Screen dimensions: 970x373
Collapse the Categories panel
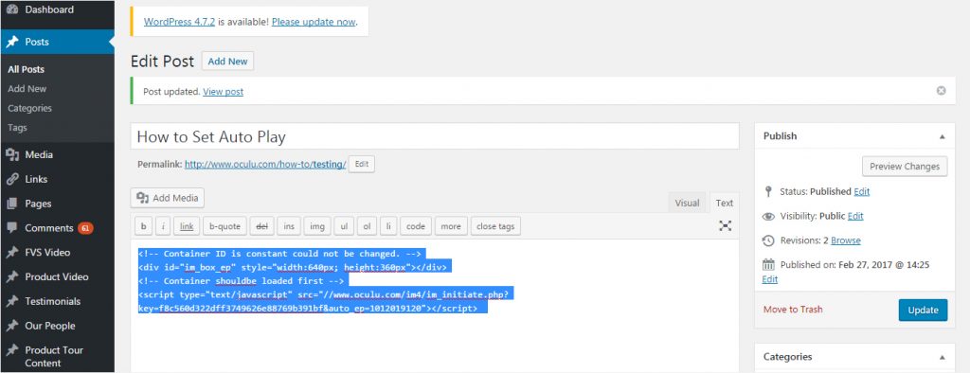pos(943,357)
